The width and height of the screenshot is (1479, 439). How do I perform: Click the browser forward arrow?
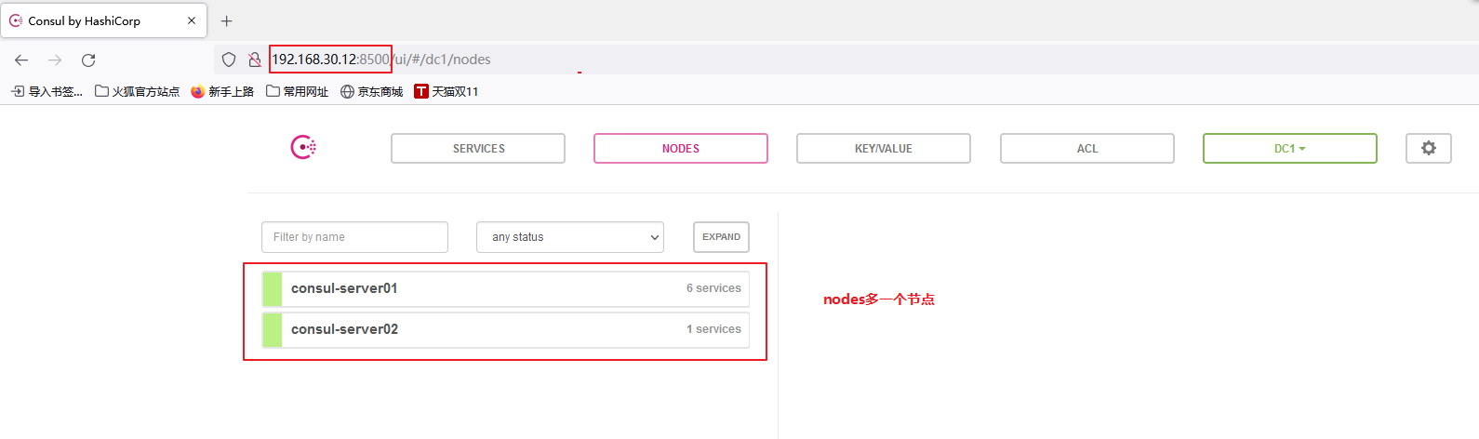[x=55, y=60]
